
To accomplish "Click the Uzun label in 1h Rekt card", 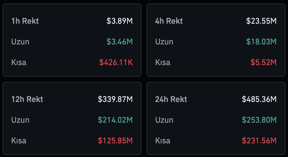I will tap(20, 42).
